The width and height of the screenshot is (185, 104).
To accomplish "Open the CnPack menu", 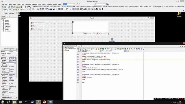I will [x=44, y=4].
